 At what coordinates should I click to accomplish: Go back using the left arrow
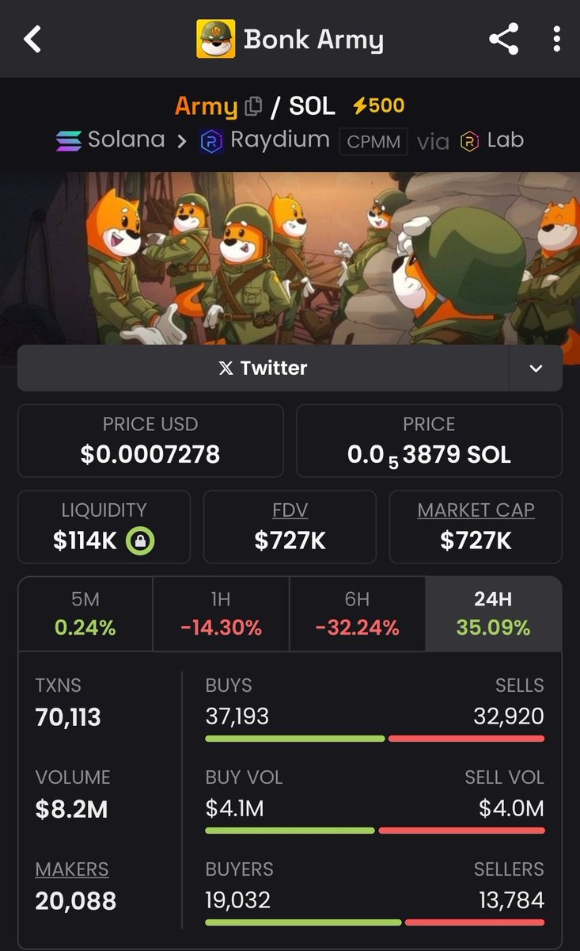(32, 39)
